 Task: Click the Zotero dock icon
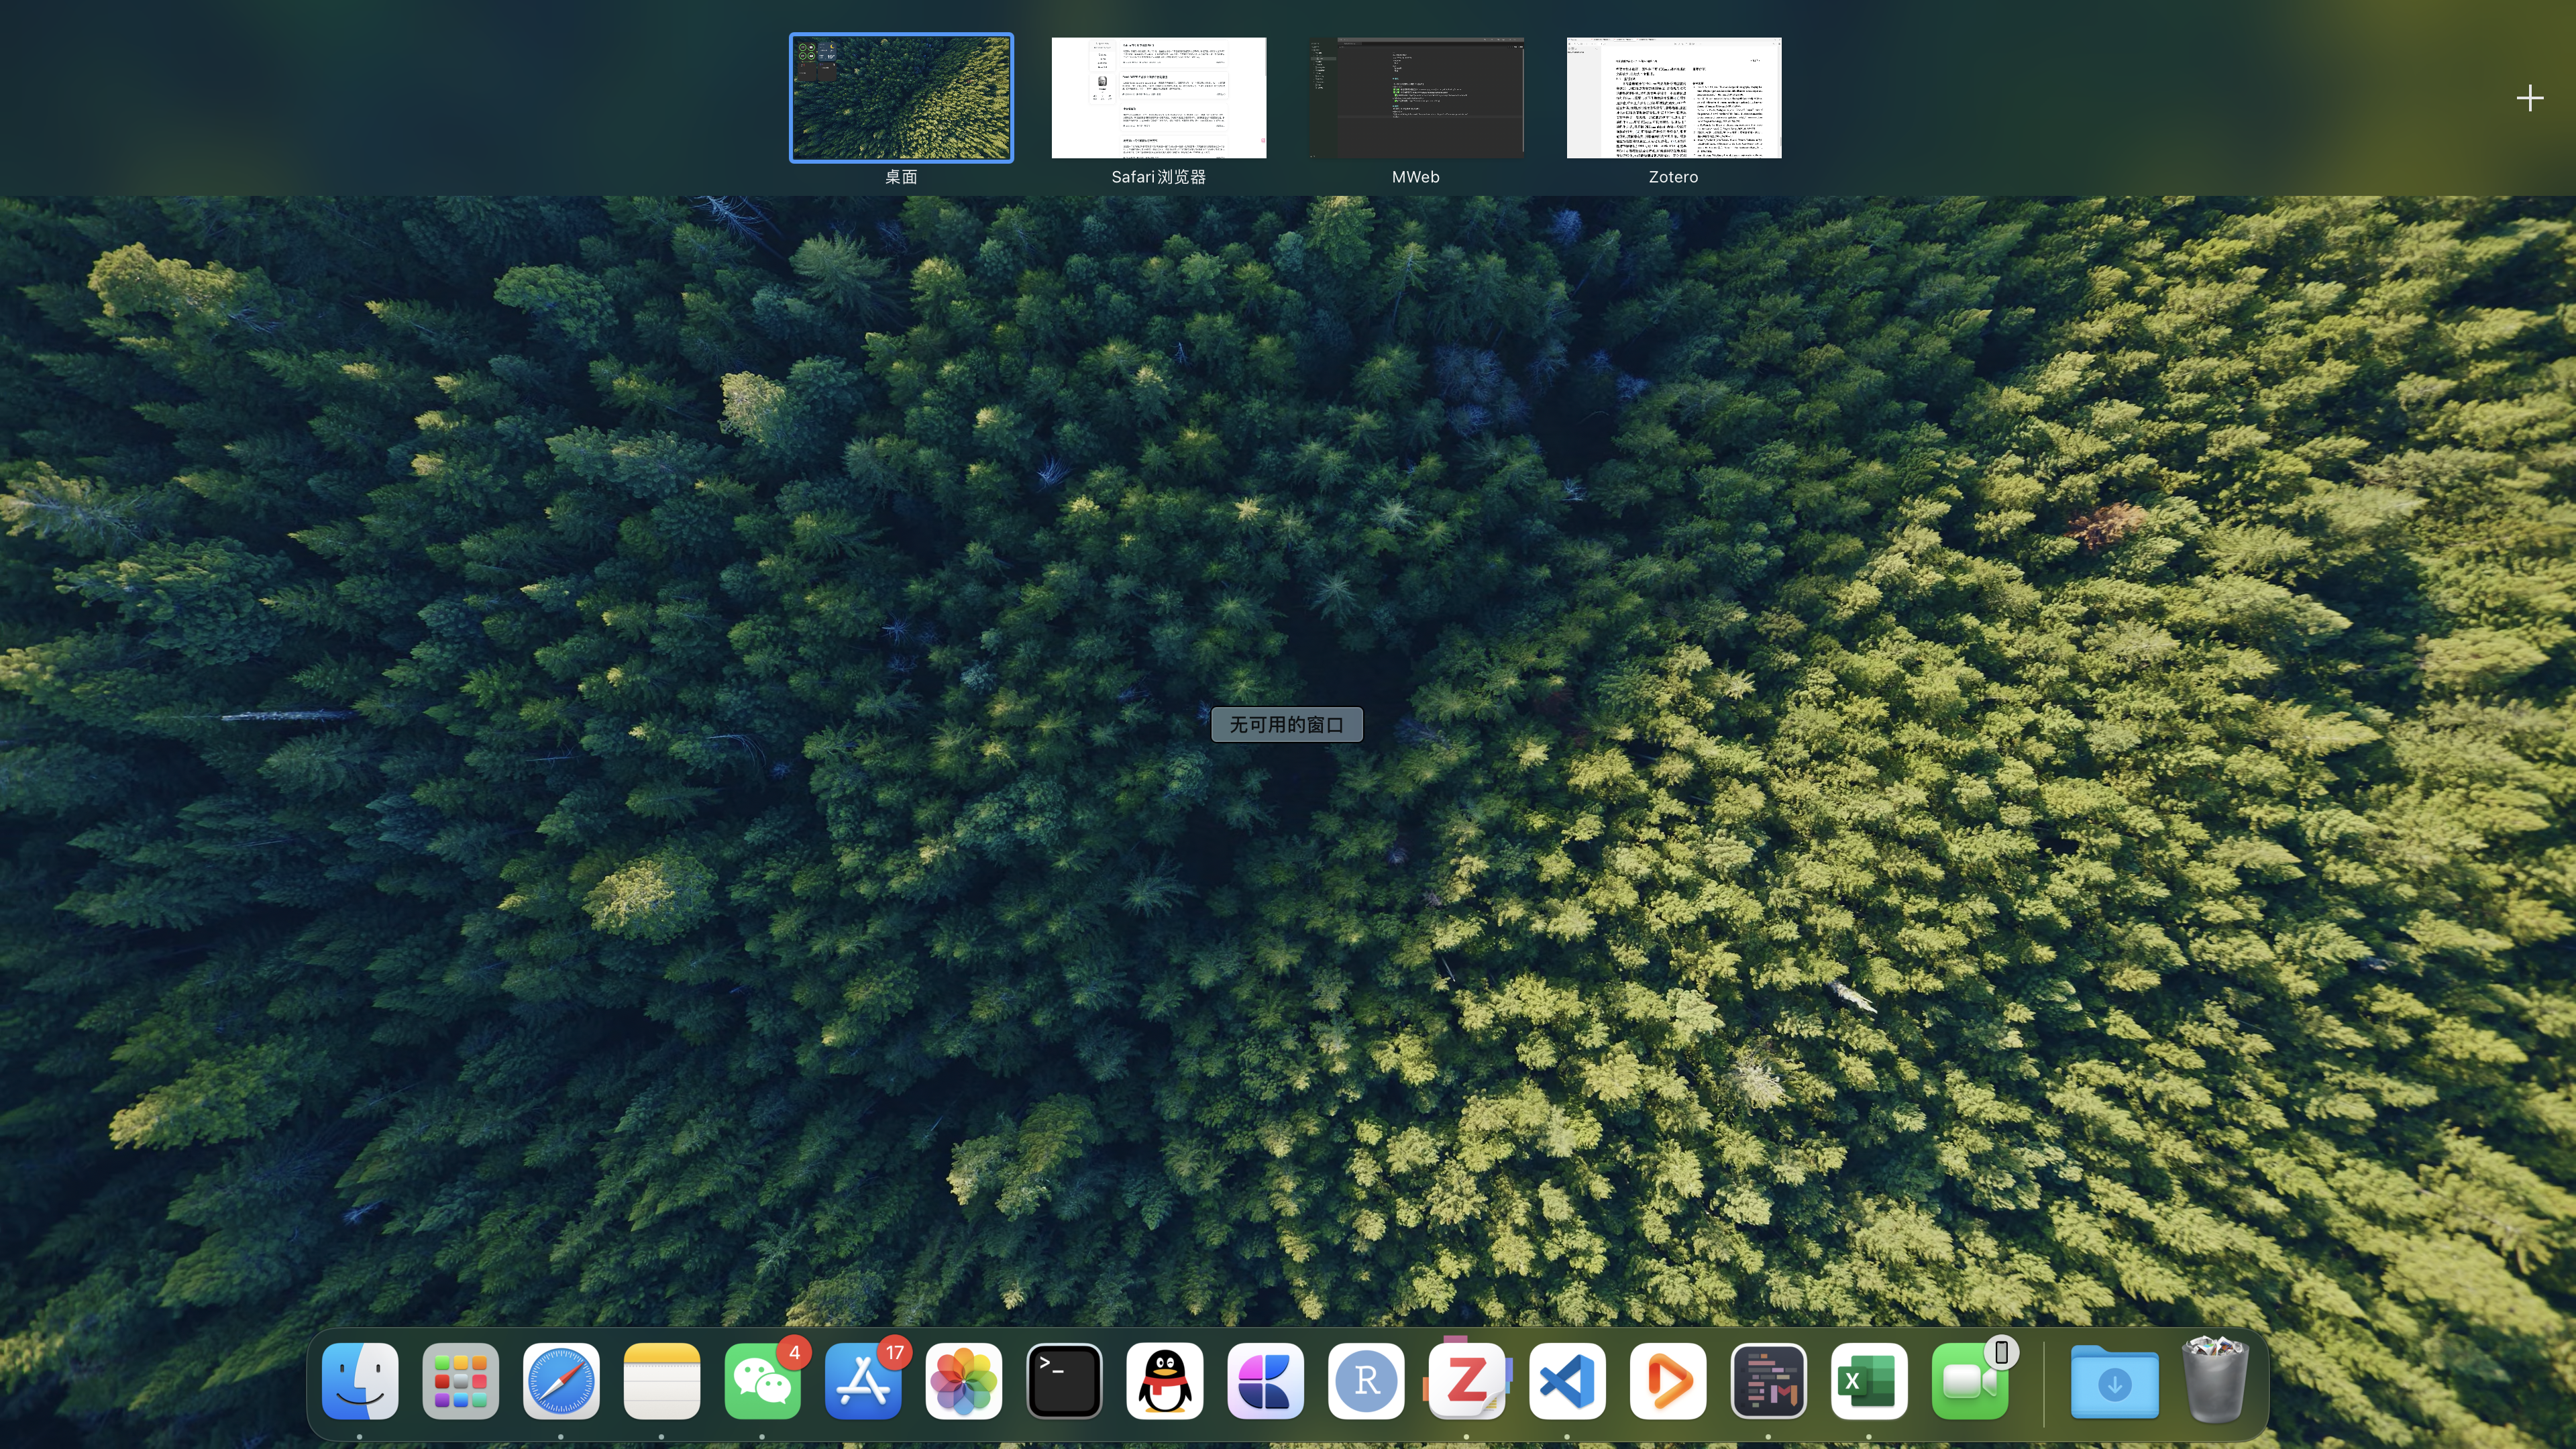[1466, 1381]
